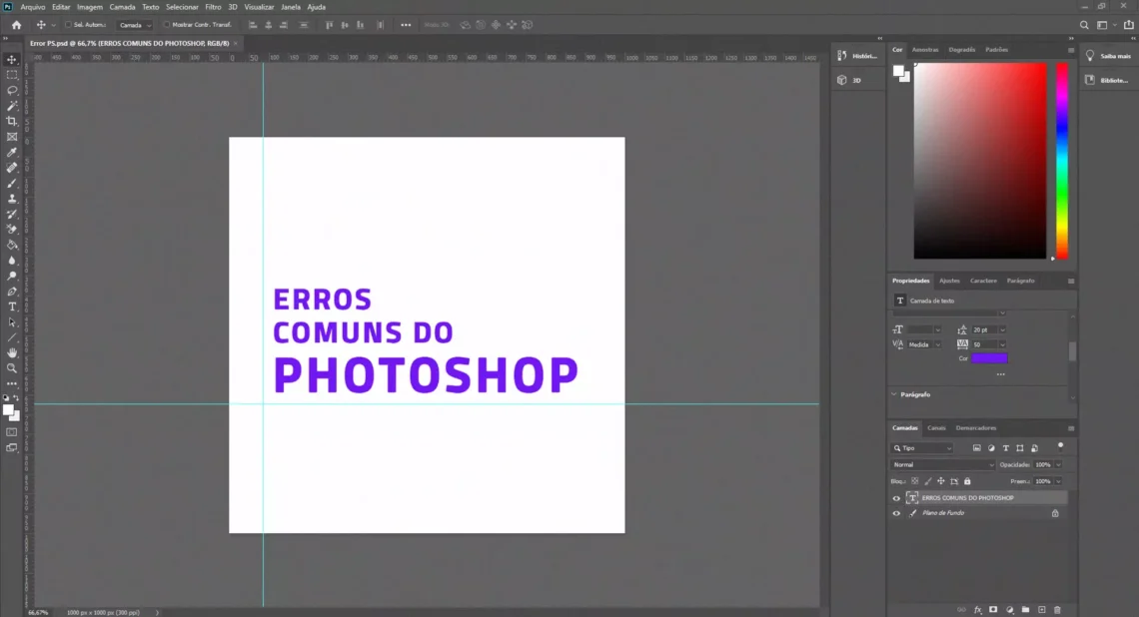Select the Crop tool
This screenshot has width=1139, height=617.
(x=12, y=121)
